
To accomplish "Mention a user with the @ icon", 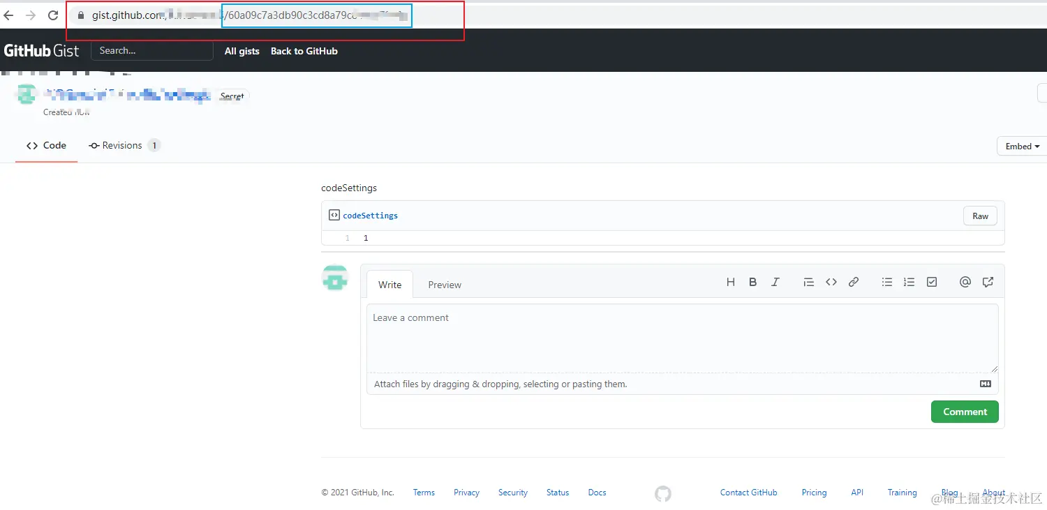I will point(965,282).
